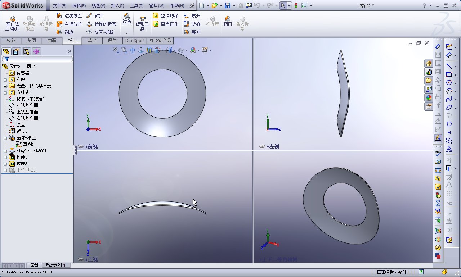
Task: Open the Appearances color ball tab in task pane
Action: pyautogui.click(x=429, y=97)
